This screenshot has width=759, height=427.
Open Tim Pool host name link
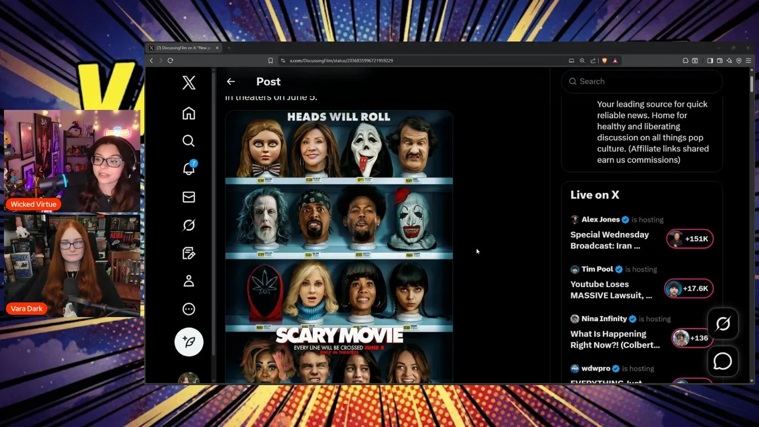[x=597, y=269]
